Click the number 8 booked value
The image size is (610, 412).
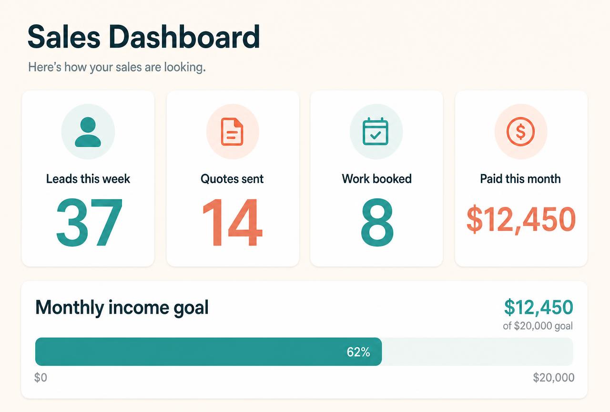[376, 222]
